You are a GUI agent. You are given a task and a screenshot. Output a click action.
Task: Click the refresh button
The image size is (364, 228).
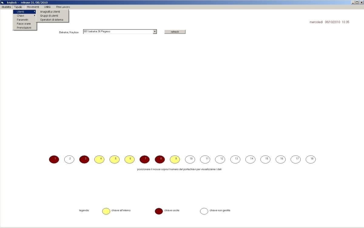click(175, 32)
